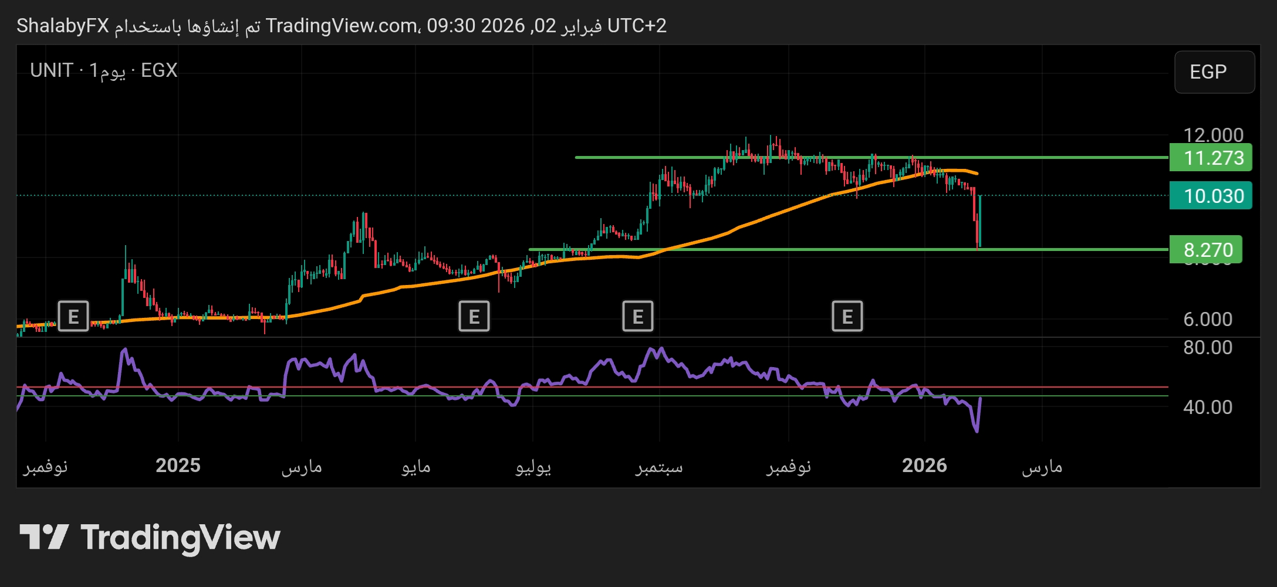Open the earnings E marker between مايو and يوليو

(x=474, y=317)
